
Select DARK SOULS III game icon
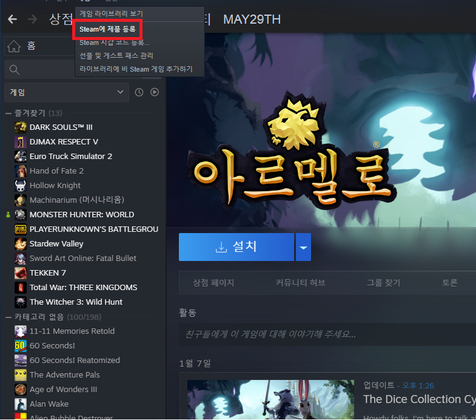(21, 127)
